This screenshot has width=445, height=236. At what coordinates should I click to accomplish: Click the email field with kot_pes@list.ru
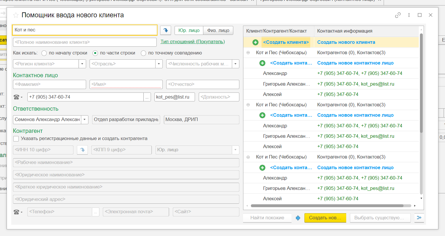point(175,97)
